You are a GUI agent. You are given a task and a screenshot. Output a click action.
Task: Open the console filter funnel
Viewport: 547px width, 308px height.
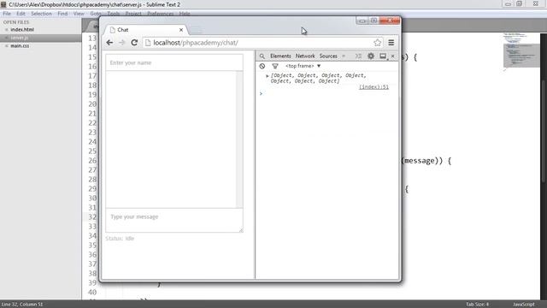(x=275, y=66)
